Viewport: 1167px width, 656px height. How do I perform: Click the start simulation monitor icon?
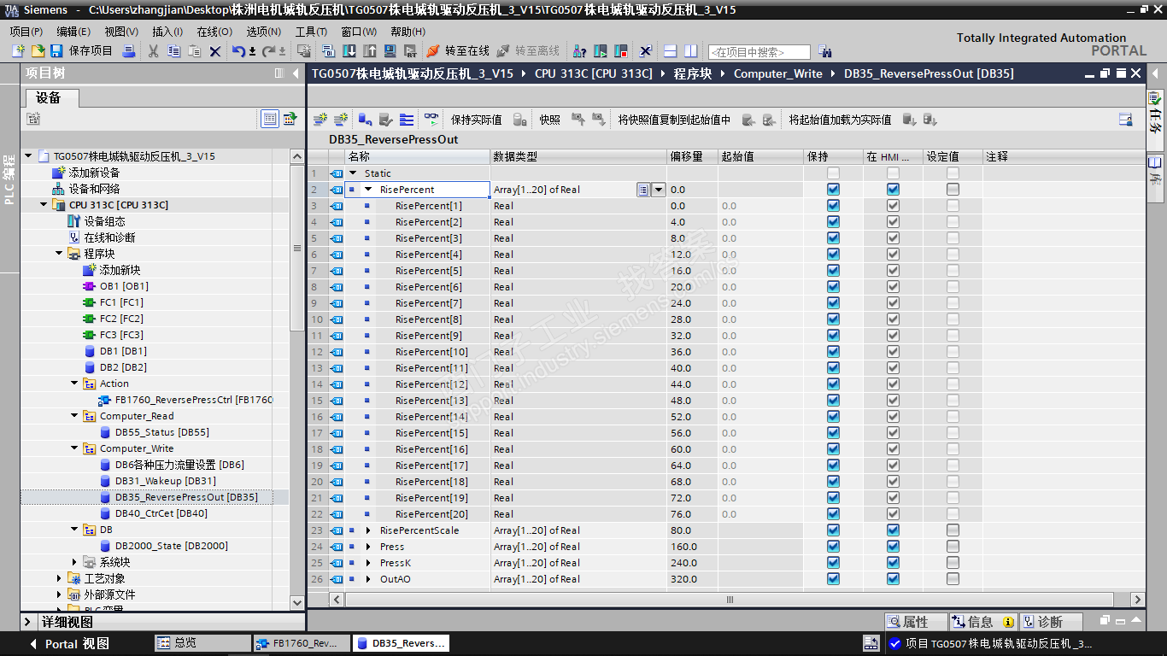click(x=390, y=51)
